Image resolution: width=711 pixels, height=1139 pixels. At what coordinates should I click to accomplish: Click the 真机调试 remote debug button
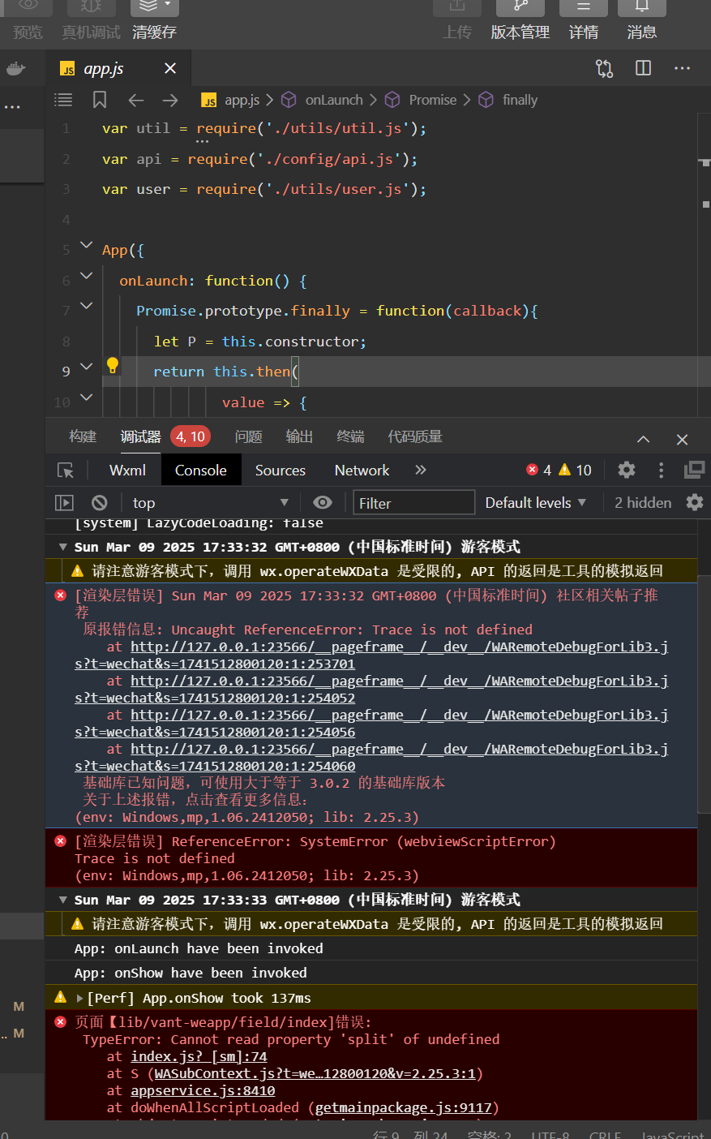[x=91, y=18]
